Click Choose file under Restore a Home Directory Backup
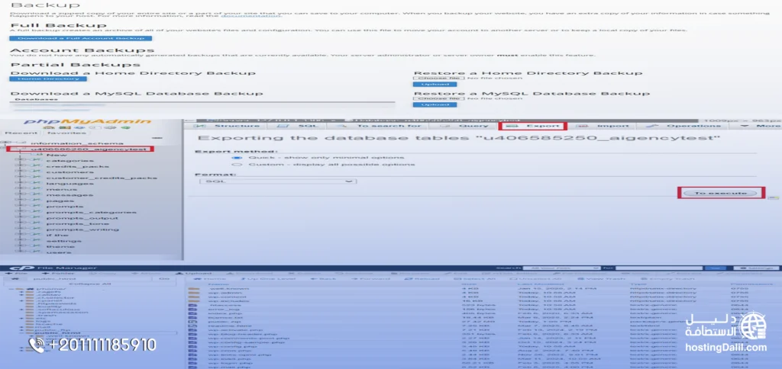 click(x=439, y=79)
